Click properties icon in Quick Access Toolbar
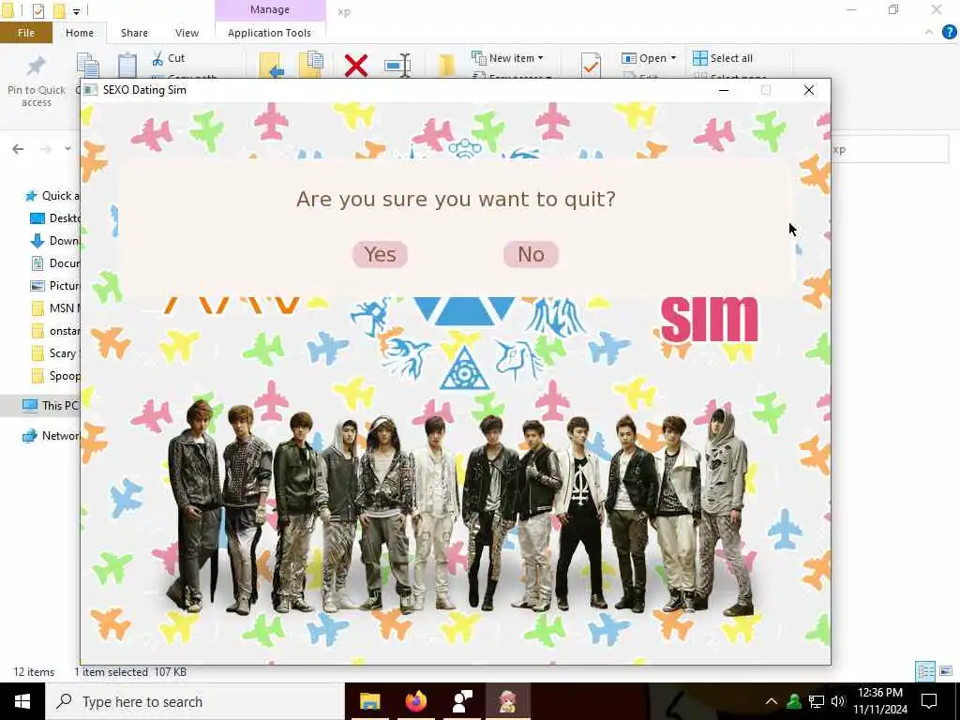Image resolution: width=960 pixels, height=720 pixels. [37, 10]
